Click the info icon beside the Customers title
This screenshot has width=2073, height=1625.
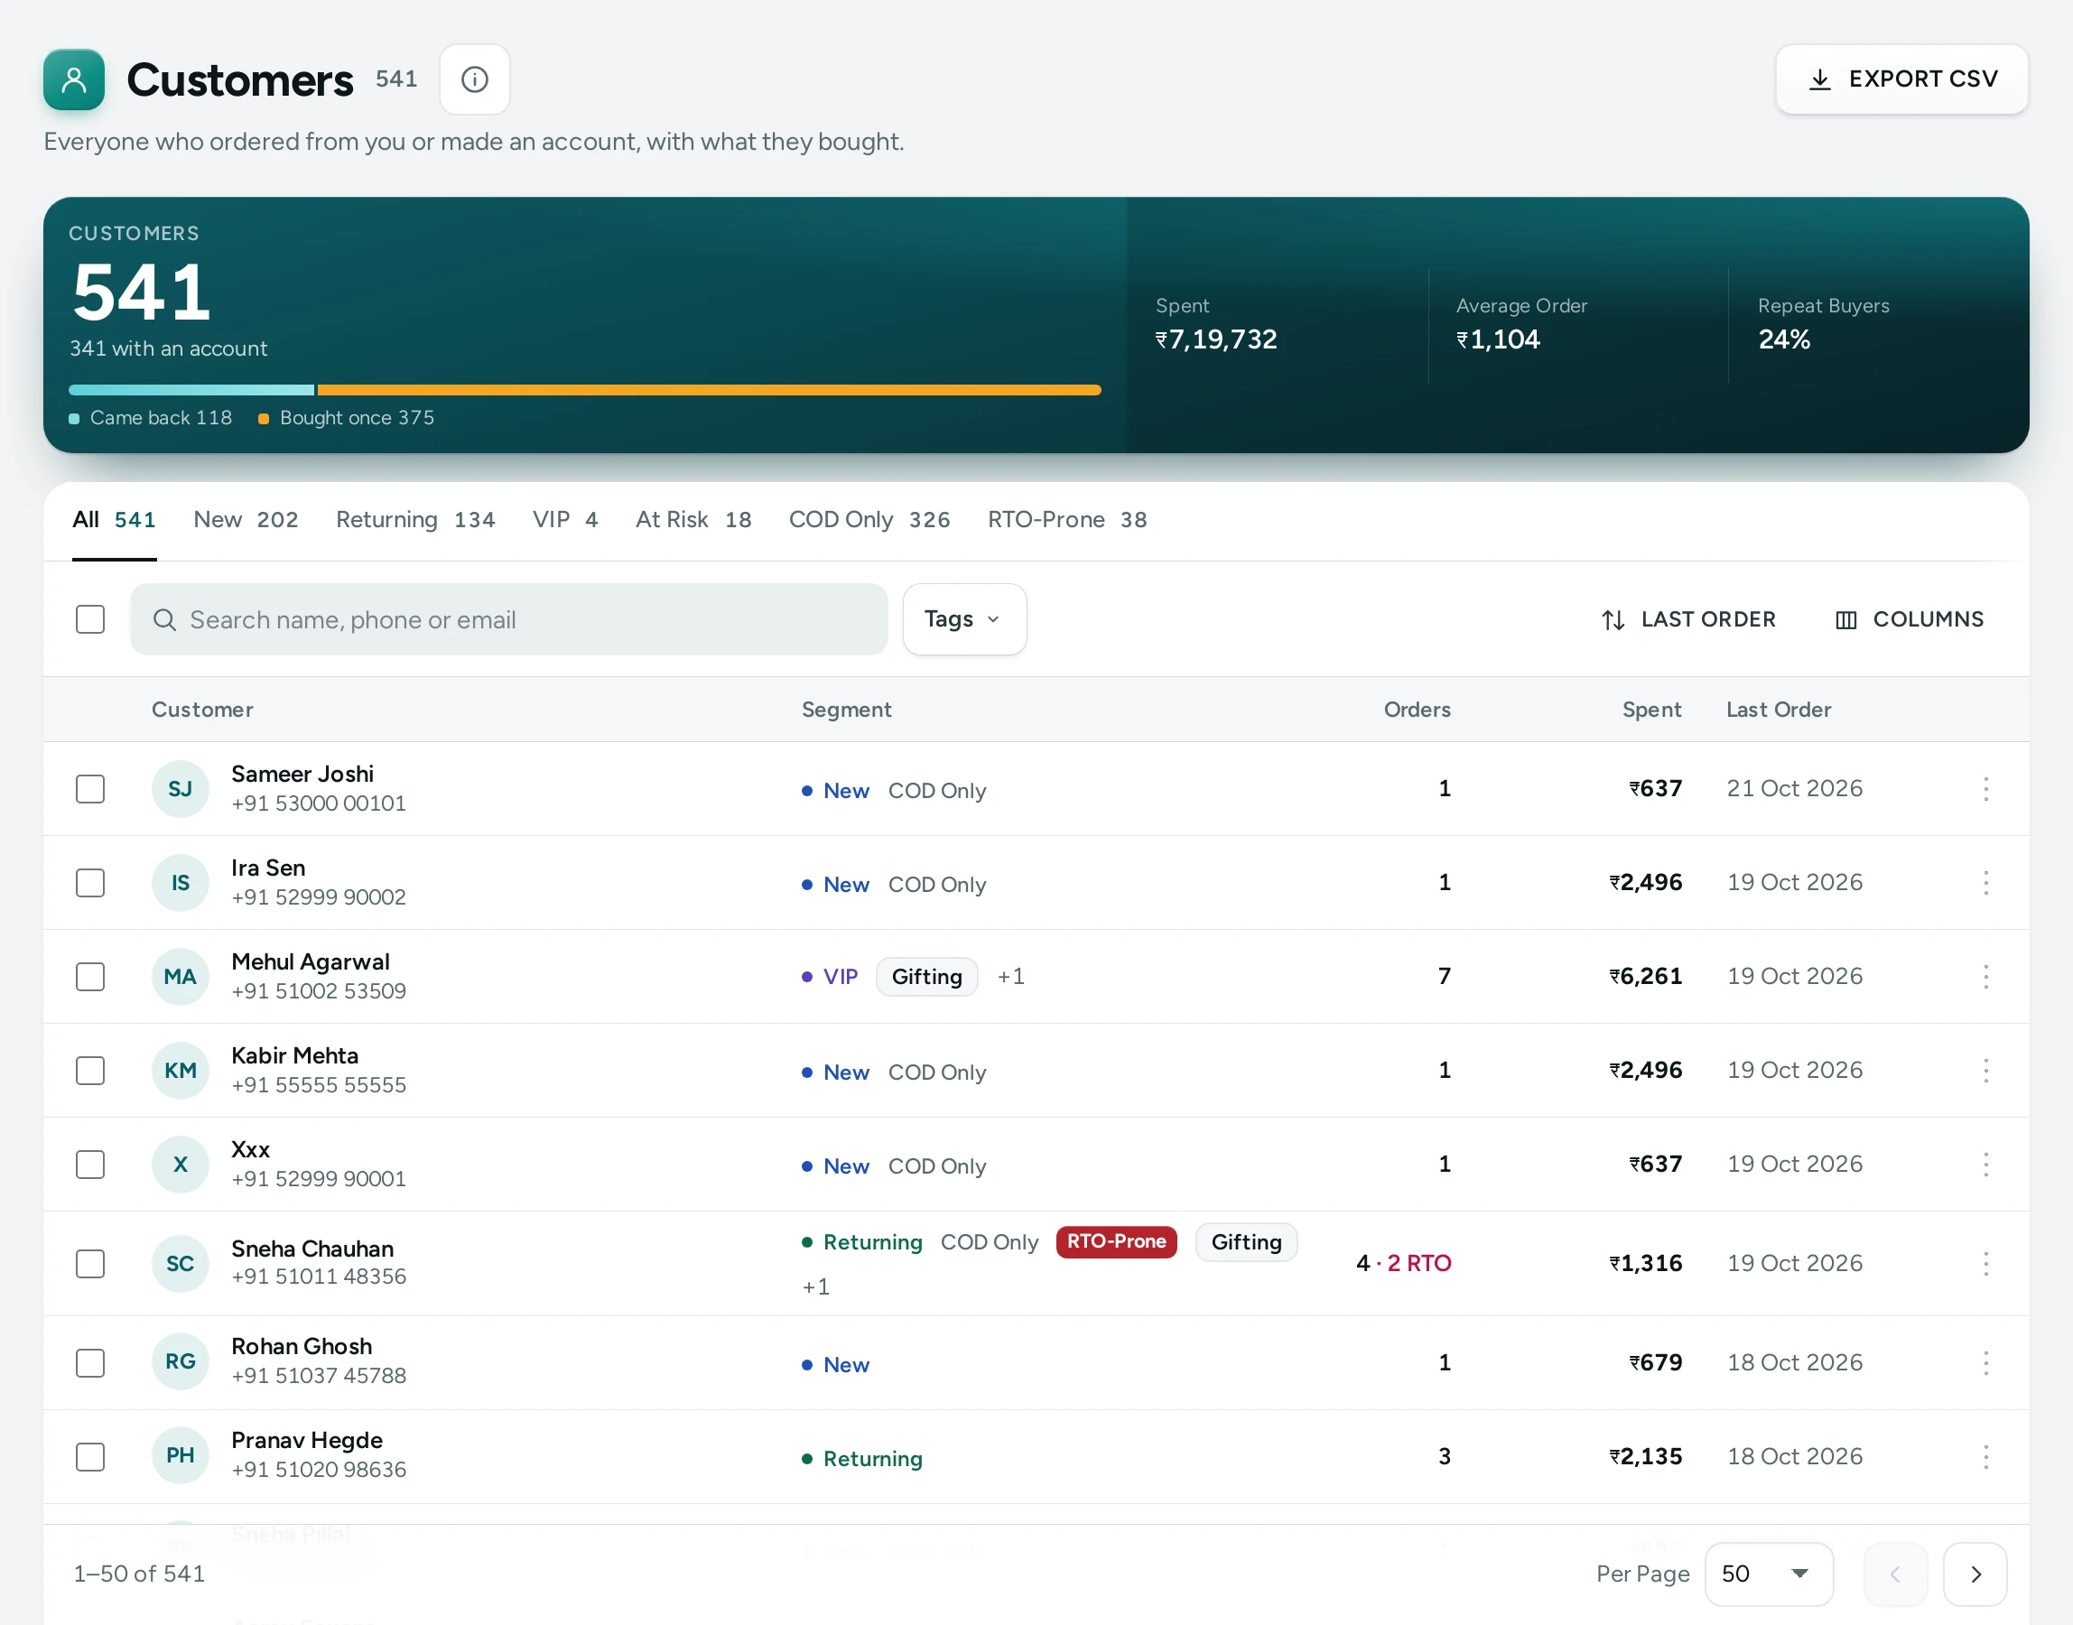[474, 79]
